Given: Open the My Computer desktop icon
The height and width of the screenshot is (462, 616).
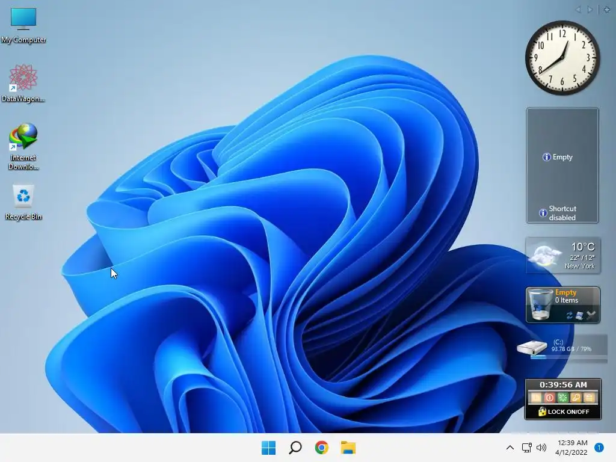Looking at the screenshot, I should 23,25.
